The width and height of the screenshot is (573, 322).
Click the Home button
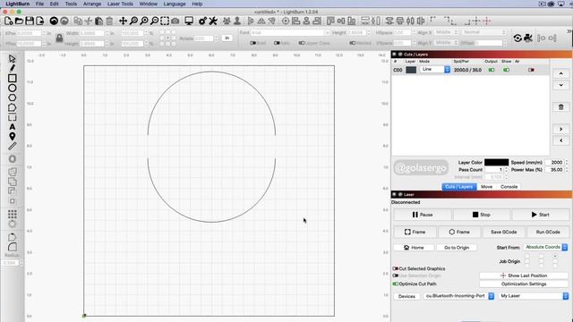[x=414, y=248]
